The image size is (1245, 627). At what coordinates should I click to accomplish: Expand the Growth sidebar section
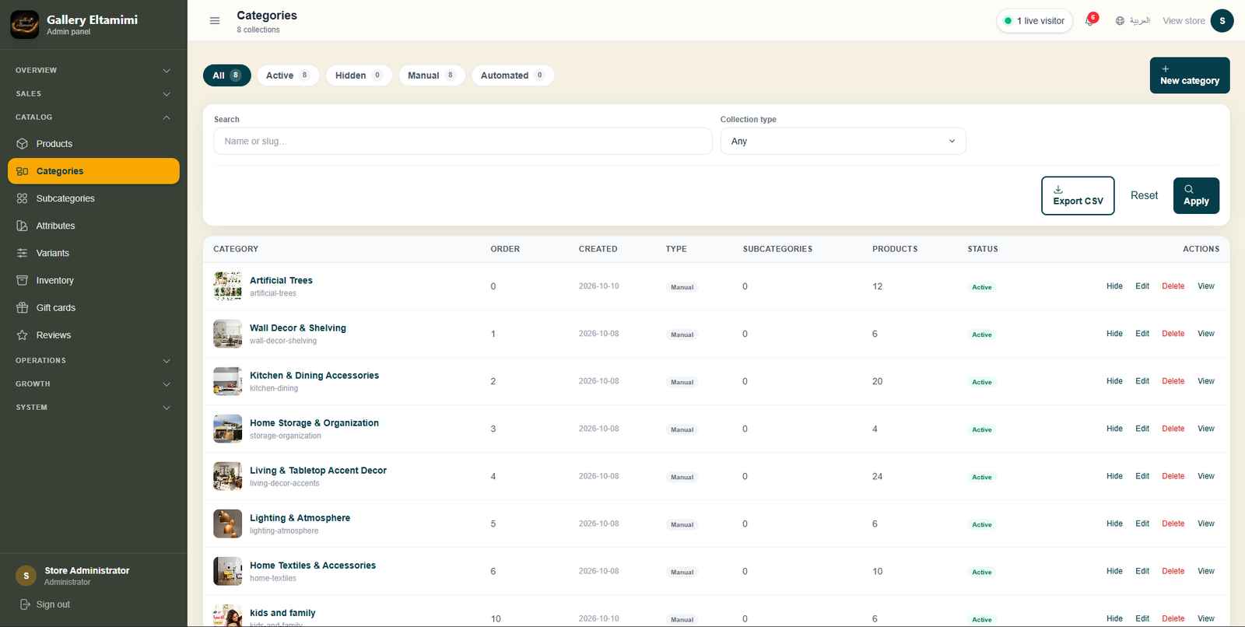[x=93, y=384]
